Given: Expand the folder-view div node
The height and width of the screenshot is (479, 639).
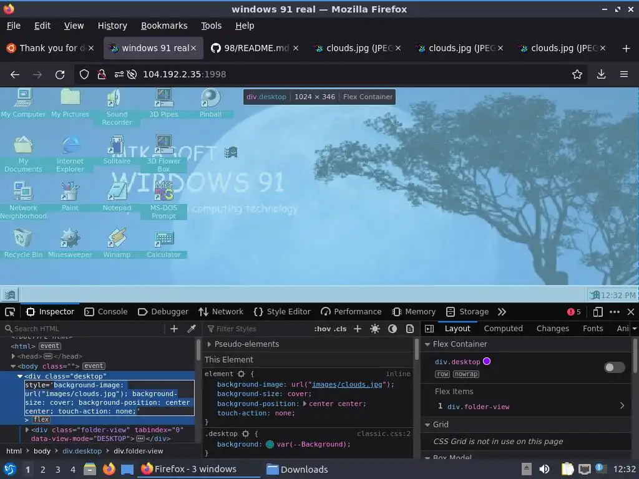Looking at the screenshot, I should coord(27,430).
